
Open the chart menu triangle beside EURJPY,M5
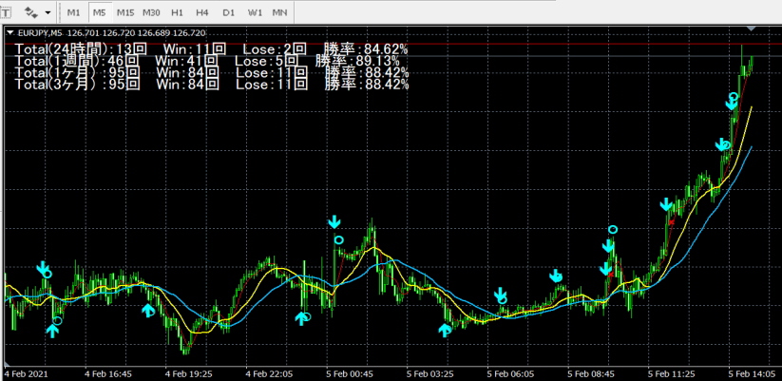(10, 33)
